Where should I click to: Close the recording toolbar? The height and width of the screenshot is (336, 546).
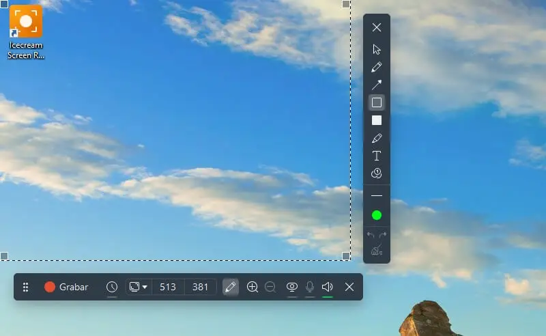tap(349, 288)
